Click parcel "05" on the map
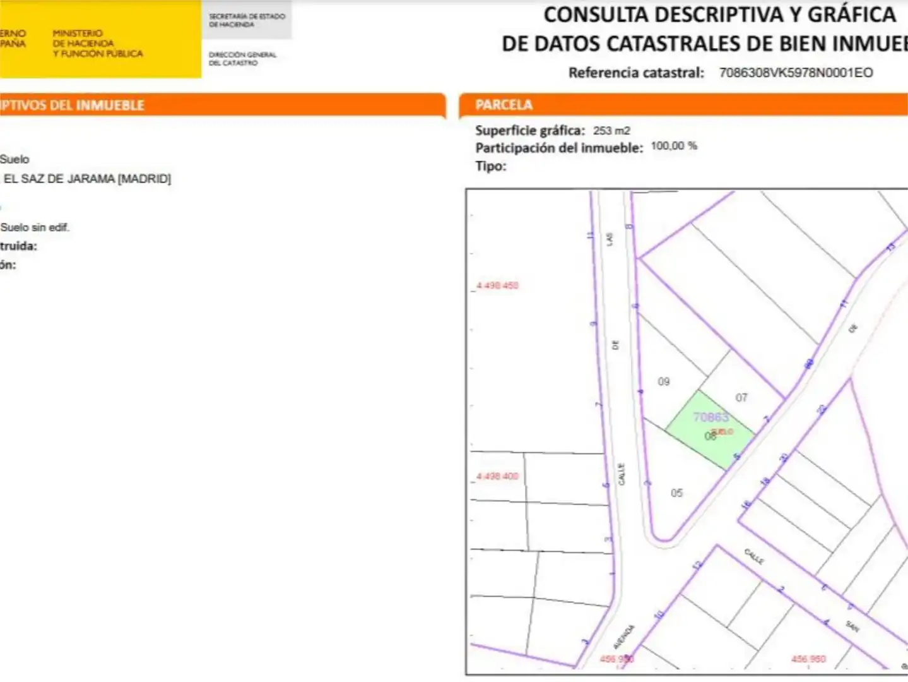This screenshot has width=908, height=682. pyautogui.click(x=676, y=493)
